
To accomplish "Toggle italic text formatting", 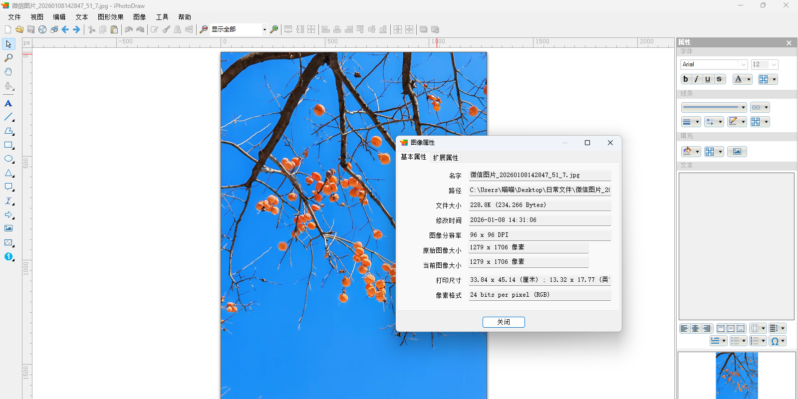I will point(697,79).
